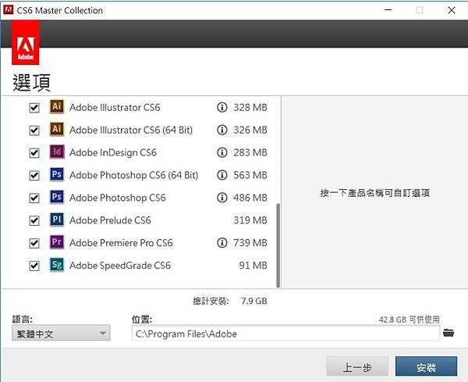Screen dimensions: 468x382
Task: Click the Illustrator CS6 (64 Bit) Ai icon
Action: pyautogui.click(x=57, y=130)
